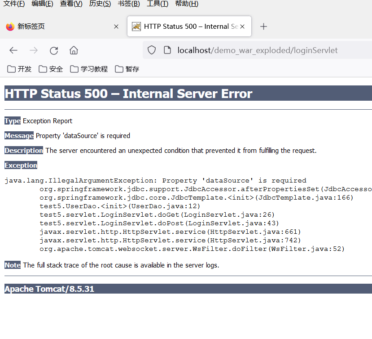
Task: Switch to the 新标签页 tab
Action: point(62,27)
